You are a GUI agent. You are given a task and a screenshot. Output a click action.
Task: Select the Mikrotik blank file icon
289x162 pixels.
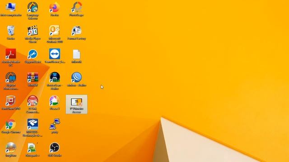[x=76, y=56]
